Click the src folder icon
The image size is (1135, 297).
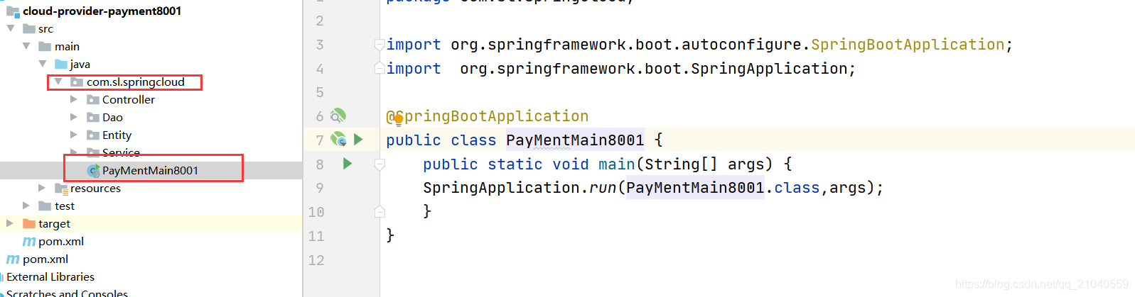pyautogui.click(x=29, y=28)
